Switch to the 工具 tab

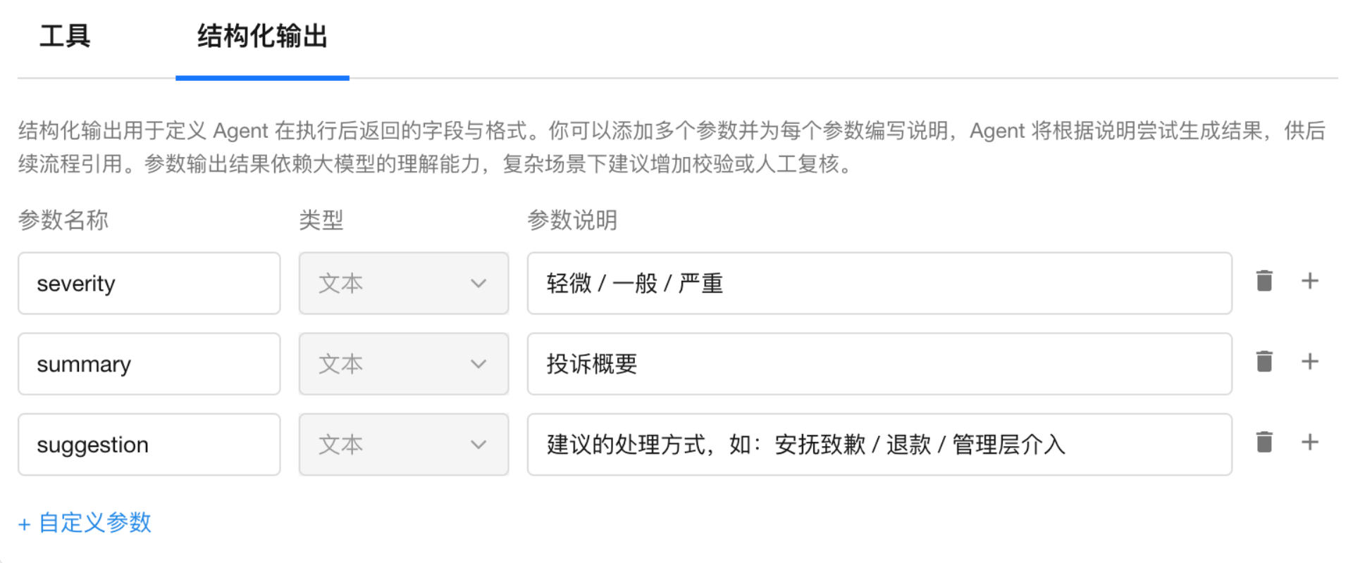pos(65,37)
